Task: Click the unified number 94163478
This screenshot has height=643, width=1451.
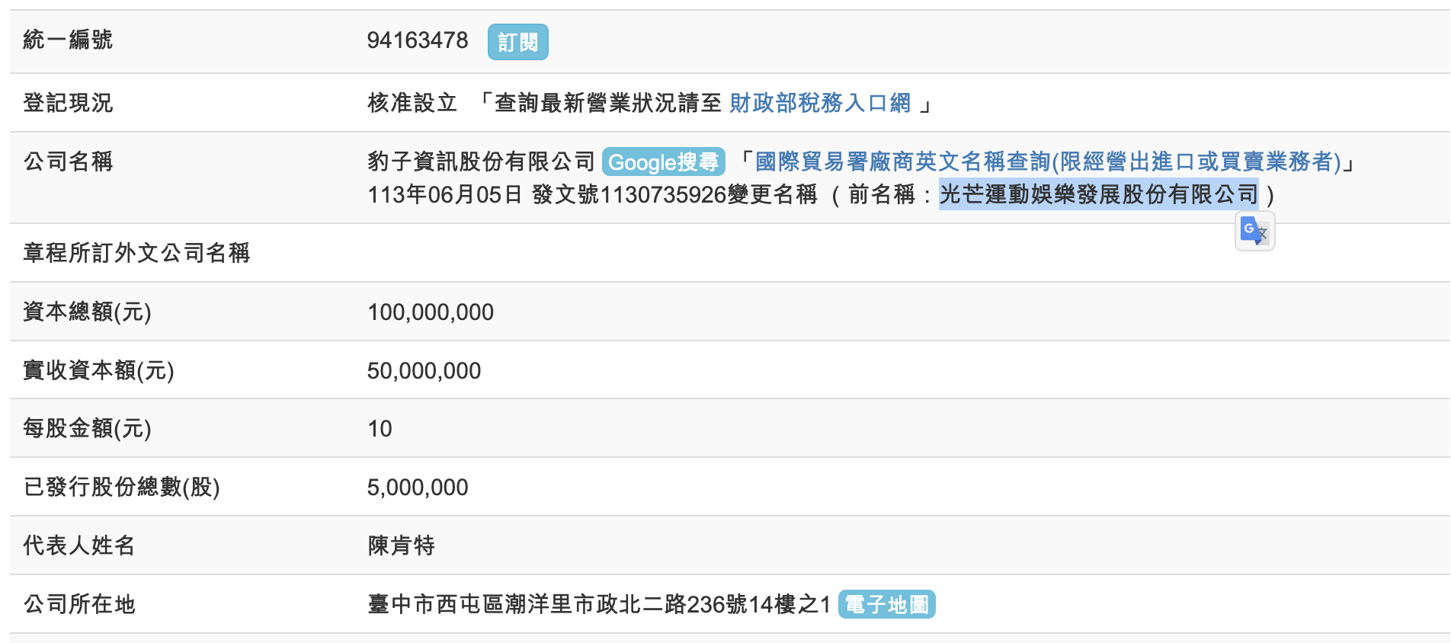Action: pyautogui.click(x=418, y=40)
